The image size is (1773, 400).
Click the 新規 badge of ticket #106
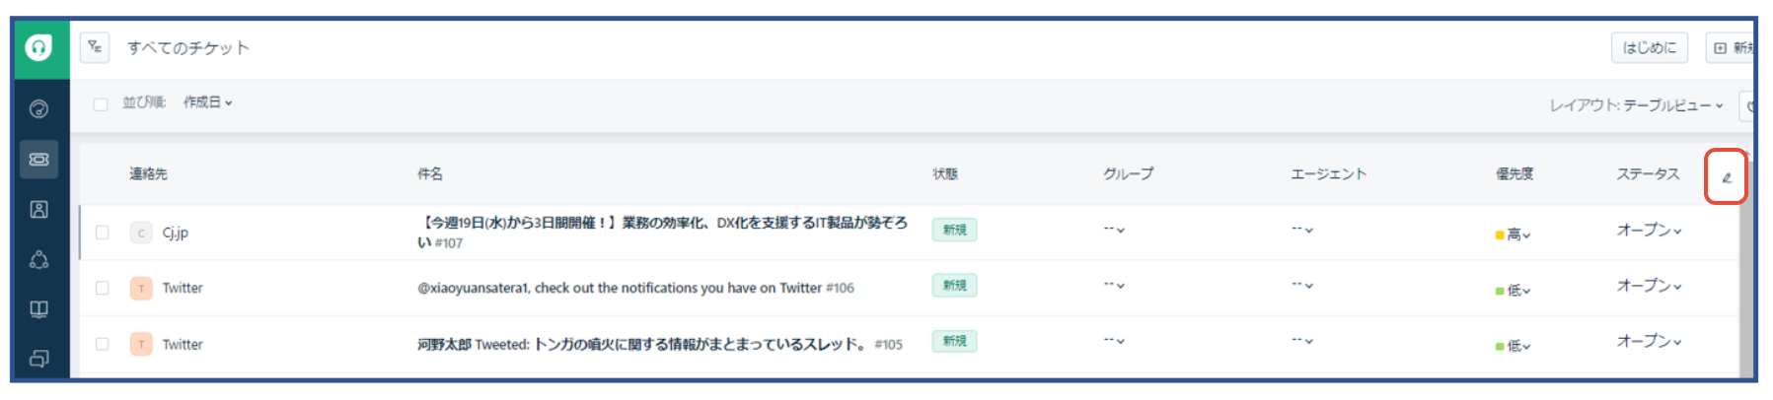[954, 285]
